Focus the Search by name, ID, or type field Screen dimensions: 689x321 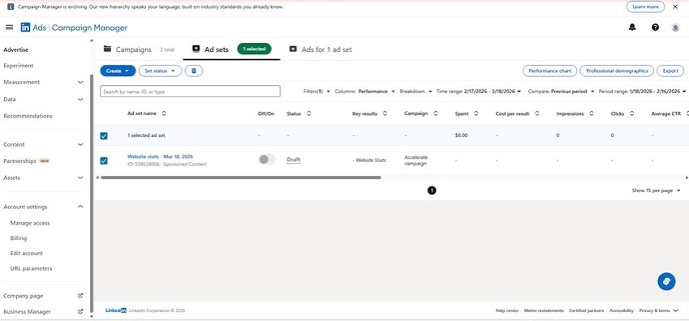click(x=190, y=92)
